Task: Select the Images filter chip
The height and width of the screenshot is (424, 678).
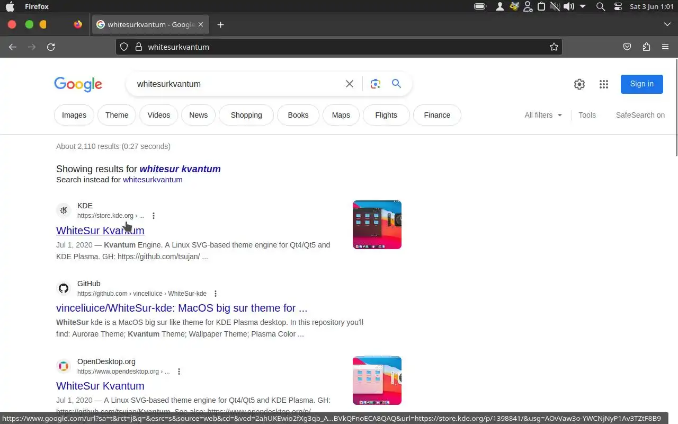Action: point(74,115)
